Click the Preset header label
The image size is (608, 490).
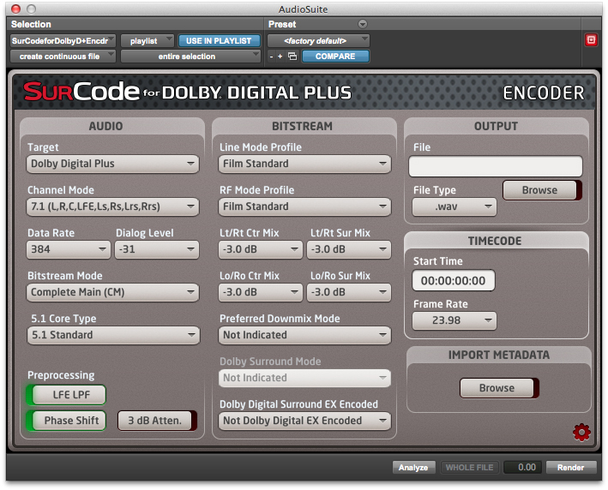point(282,24)
